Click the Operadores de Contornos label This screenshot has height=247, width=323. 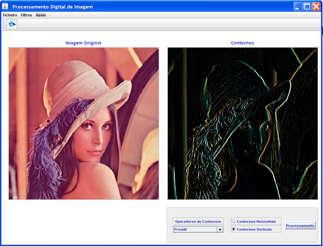pyautogui.click(x=198, y=221)
